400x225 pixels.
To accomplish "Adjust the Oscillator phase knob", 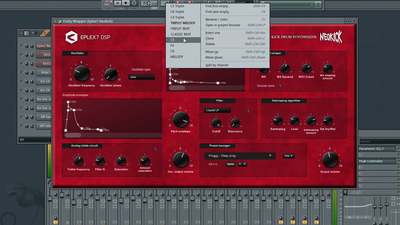I will 111,75.
